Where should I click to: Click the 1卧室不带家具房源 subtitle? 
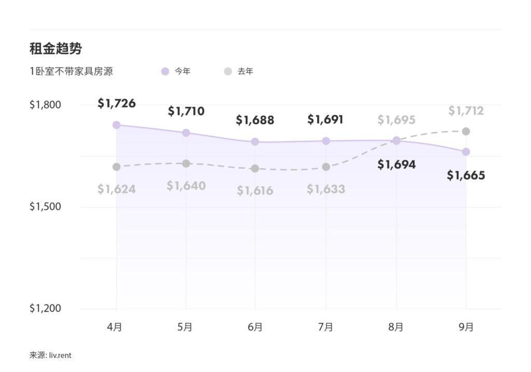click(x=71, y=72)
